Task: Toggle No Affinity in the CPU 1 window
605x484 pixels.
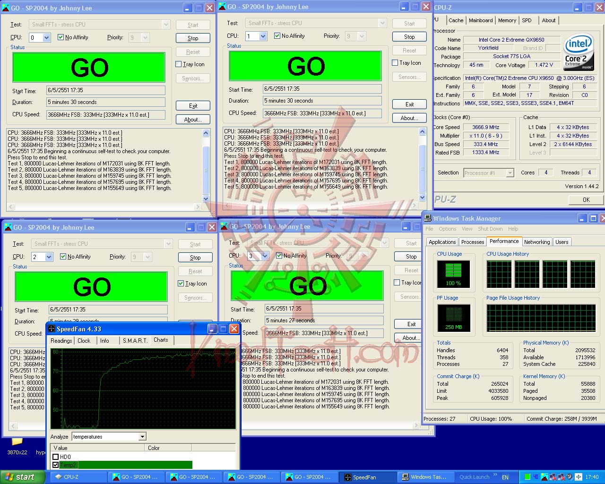Action: 289,36
